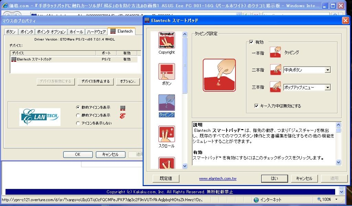Switch to the ボタン tab in mouse properties

11,32
